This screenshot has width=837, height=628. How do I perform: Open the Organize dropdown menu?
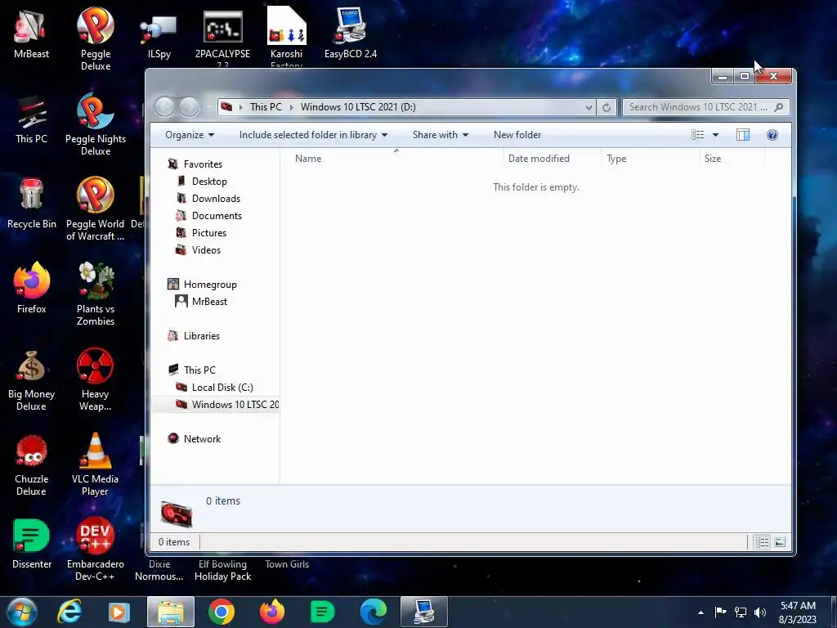point(190,135)
